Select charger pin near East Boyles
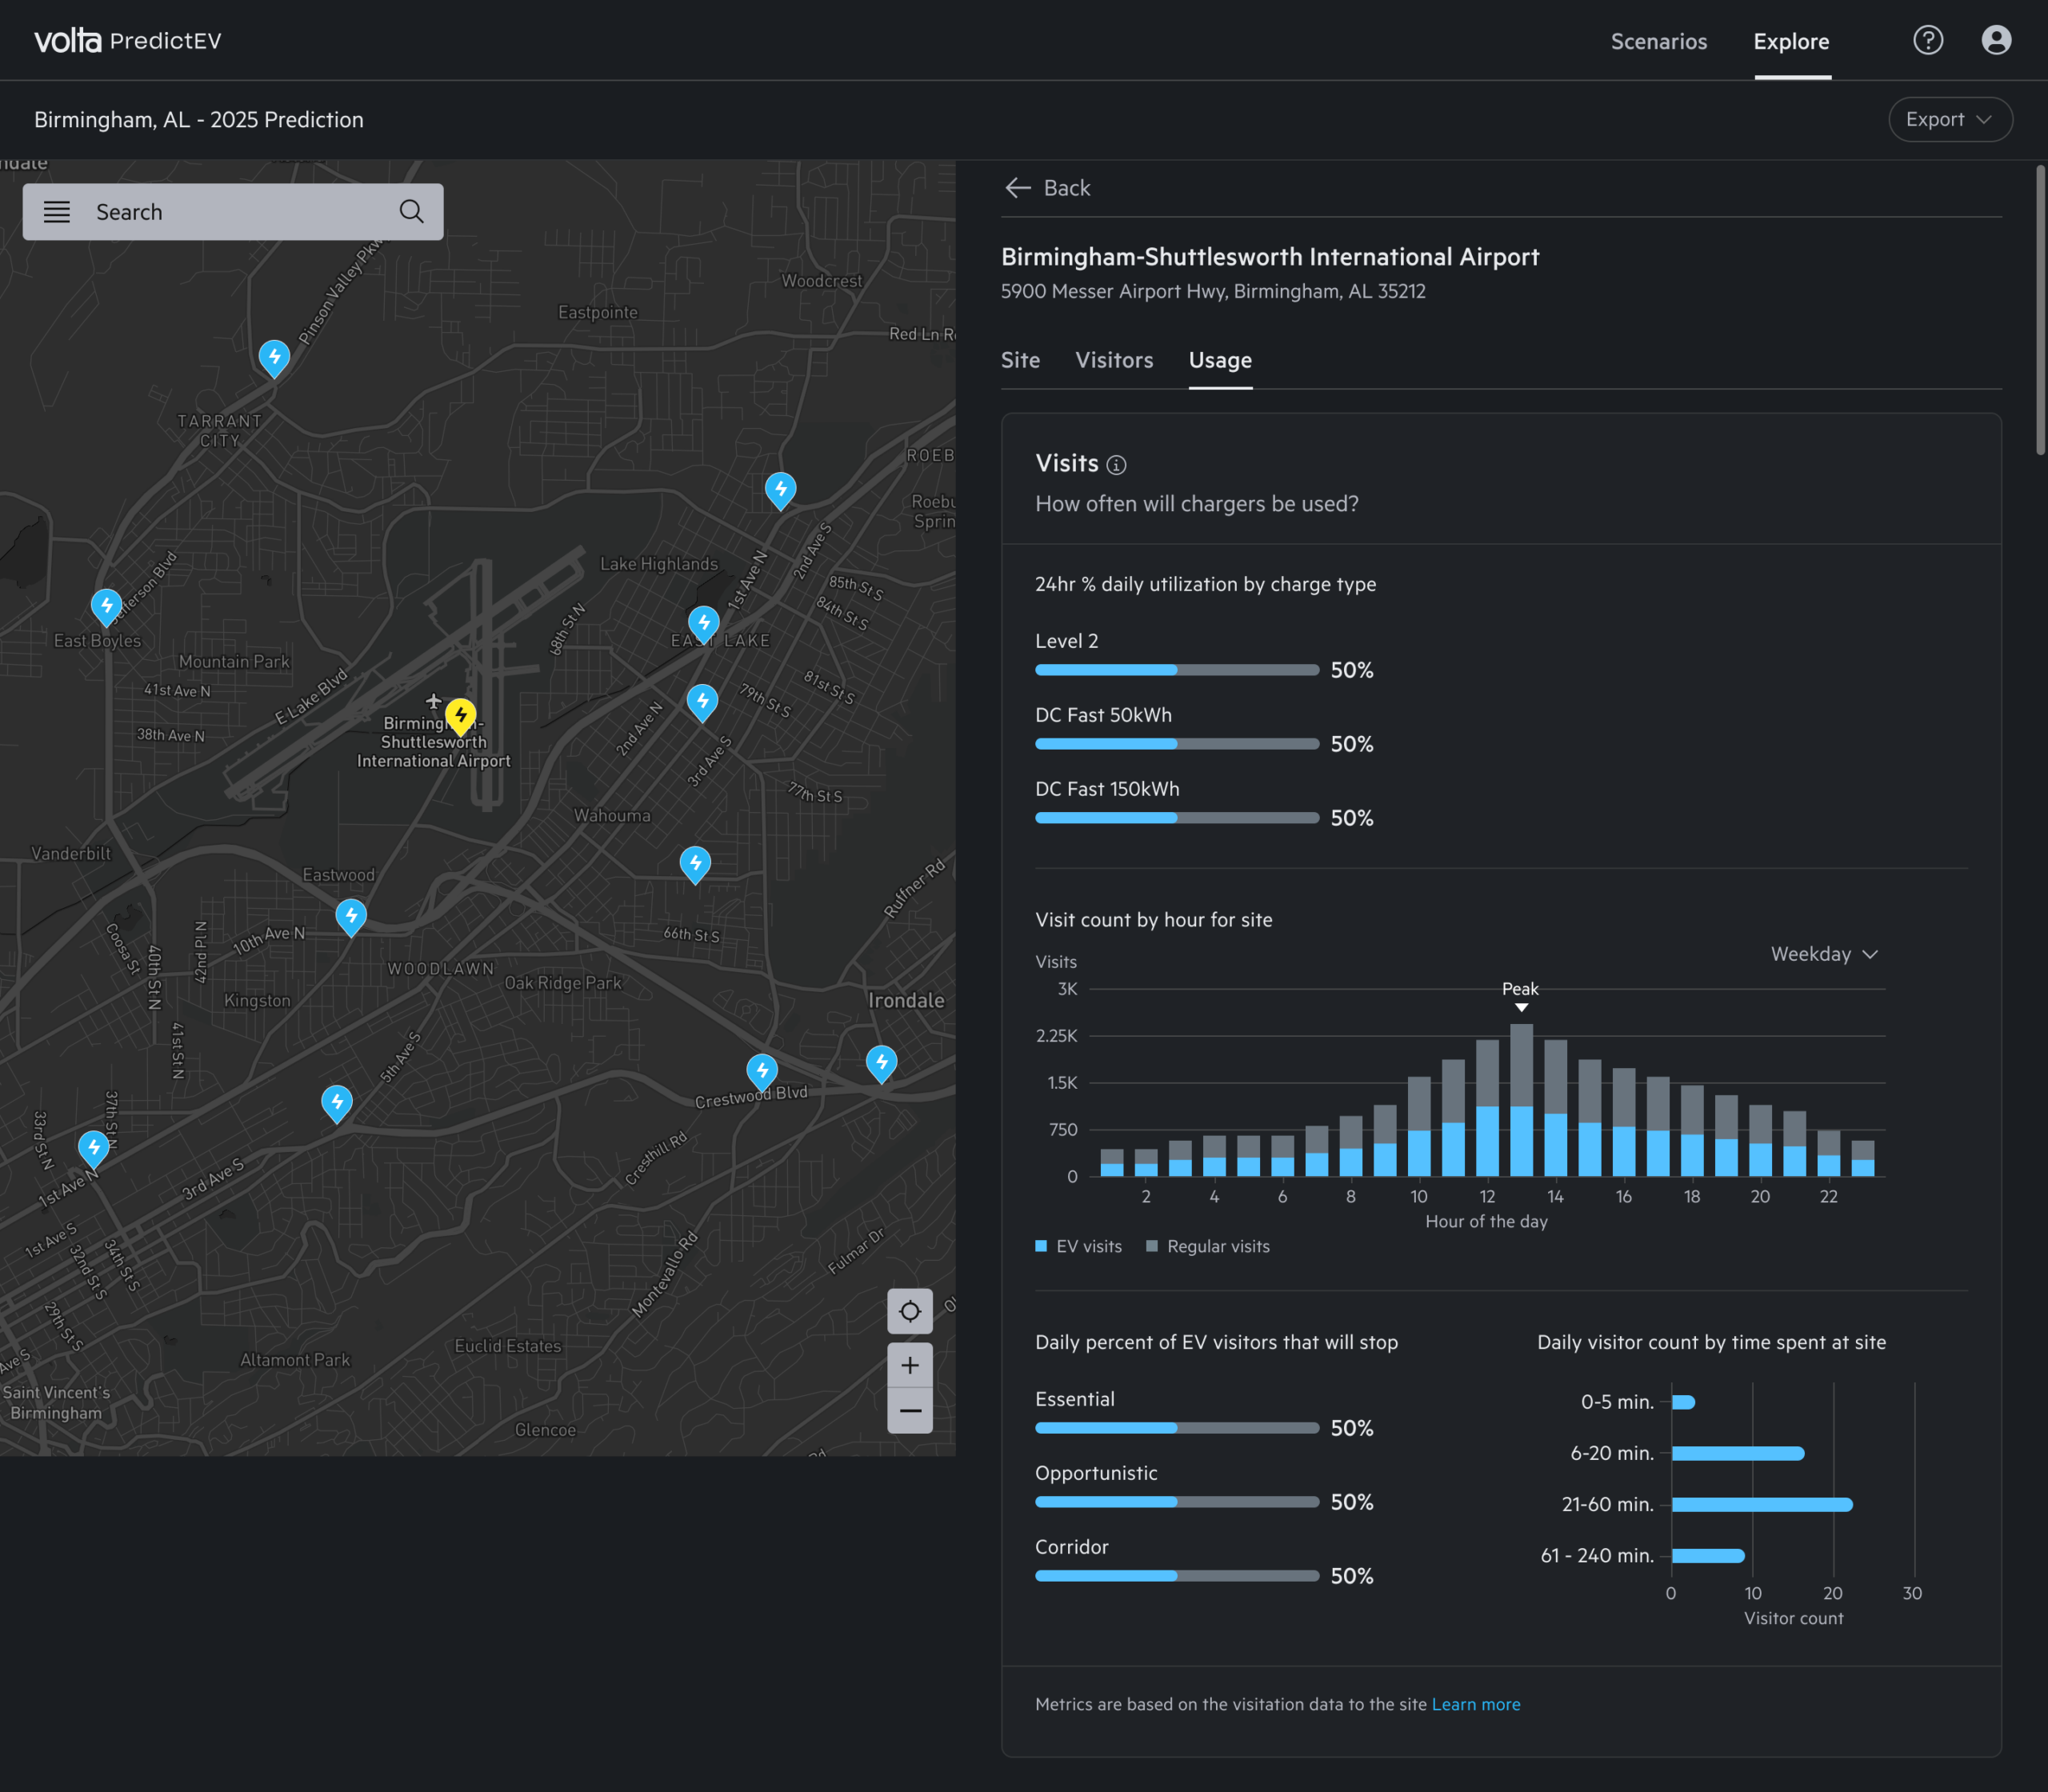Screen dimensions: 2048x1792 click(106, 607)
